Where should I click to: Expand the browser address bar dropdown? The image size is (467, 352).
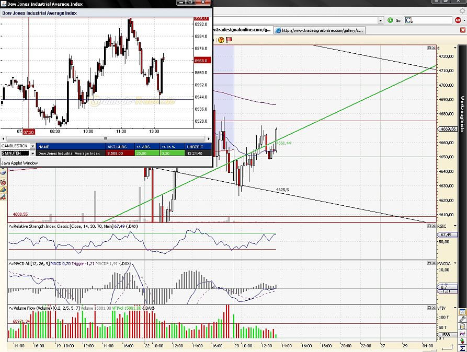tap(380, 20)
